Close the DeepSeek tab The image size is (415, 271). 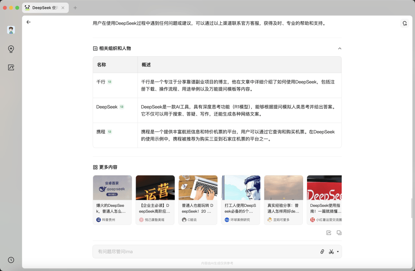point(63,8)
